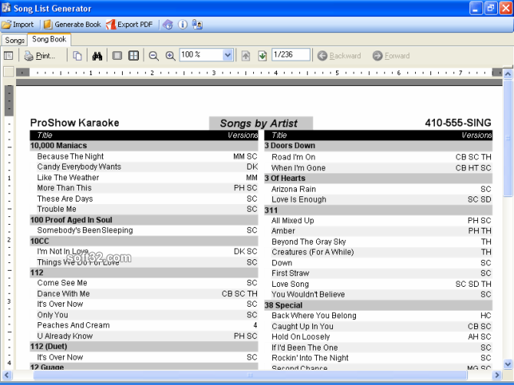Screen dimensions: 514x385
Task: Click the zoom out magnifier
Action: [x=153, y=56]
